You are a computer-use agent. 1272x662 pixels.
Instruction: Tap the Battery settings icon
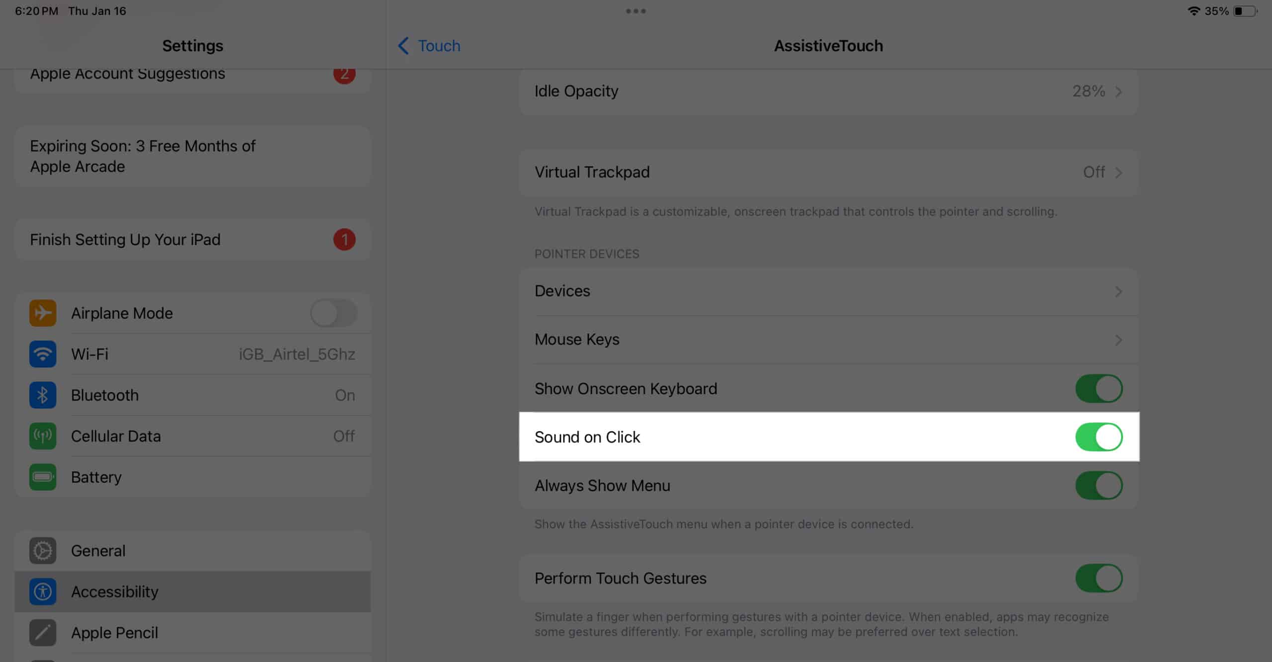(43, 476)
